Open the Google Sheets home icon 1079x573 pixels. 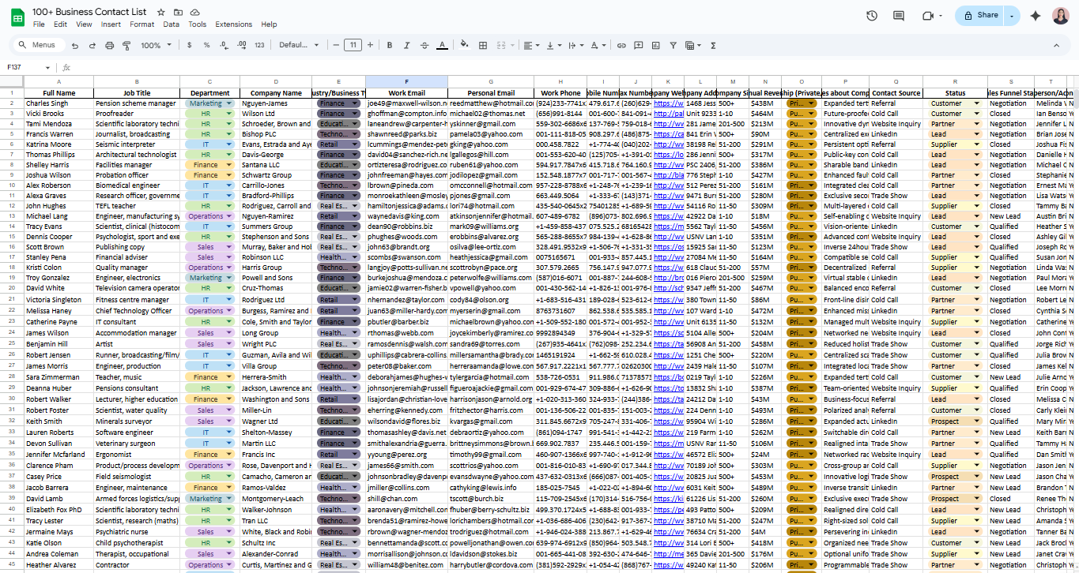[x=17, y=17]
